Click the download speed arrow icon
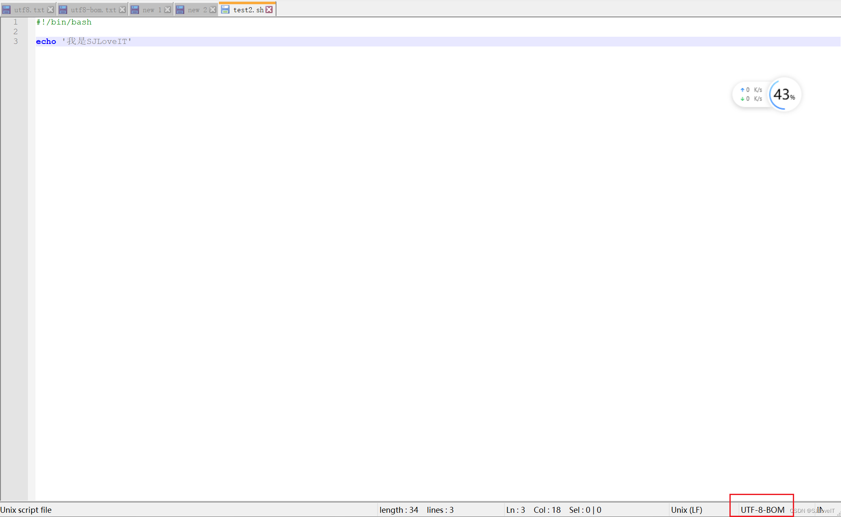Image resolution: width=841 pixels, height=517 pixels. point(742,99)
